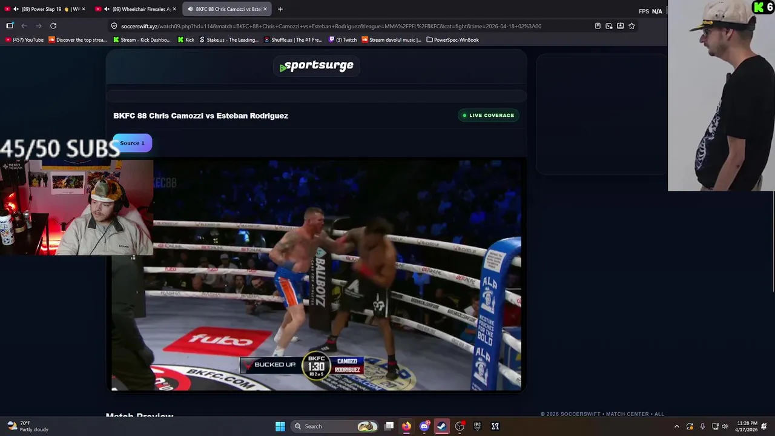Close the Wheelchair Firesales tab
Image resolution: width=775 pixels, height=436 pixels.
[174, 9]
